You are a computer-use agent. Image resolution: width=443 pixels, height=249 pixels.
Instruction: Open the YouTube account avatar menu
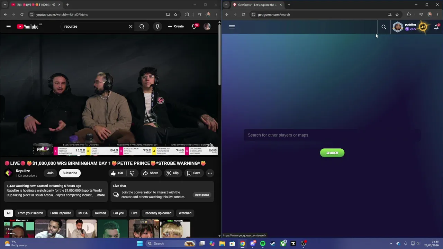(x=207, y=26)
